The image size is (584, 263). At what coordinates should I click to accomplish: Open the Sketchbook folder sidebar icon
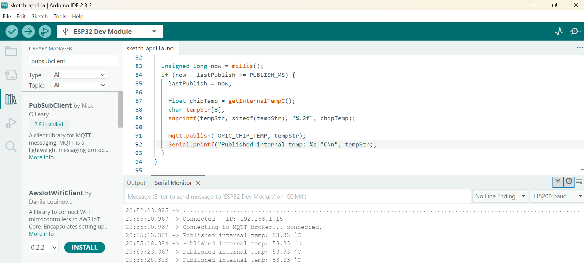(11, 51)
